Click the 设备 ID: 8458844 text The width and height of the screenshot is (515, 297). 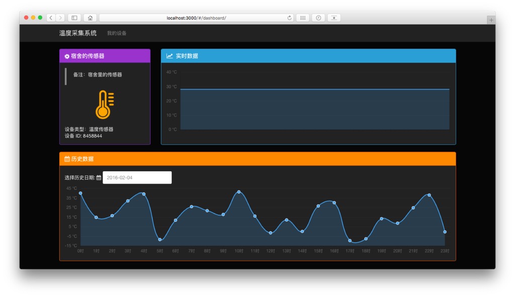coord(83,136)
